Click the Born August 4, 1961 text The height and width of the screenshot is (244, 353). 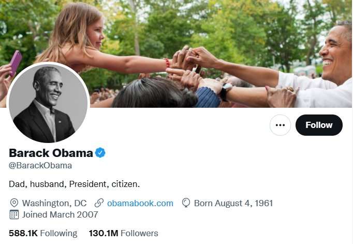click(x=233, y=203)
